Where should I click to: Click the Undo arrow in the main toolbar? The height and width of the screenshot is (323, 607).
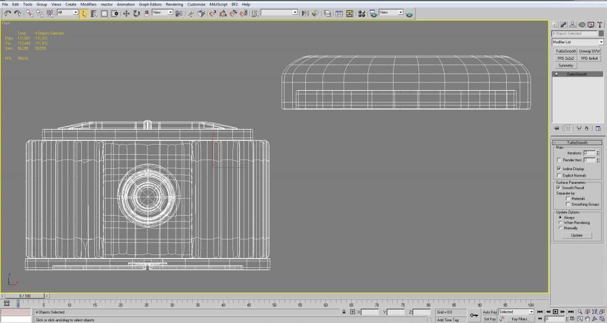[x=7, y=13]
